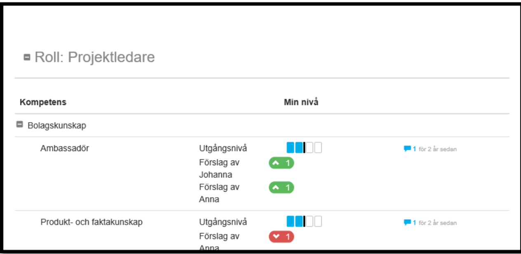This screenshot has height=254, width=521.
Task: Click the green up-arrow suggestion badge from Johanna
Action: pos(281,163)
